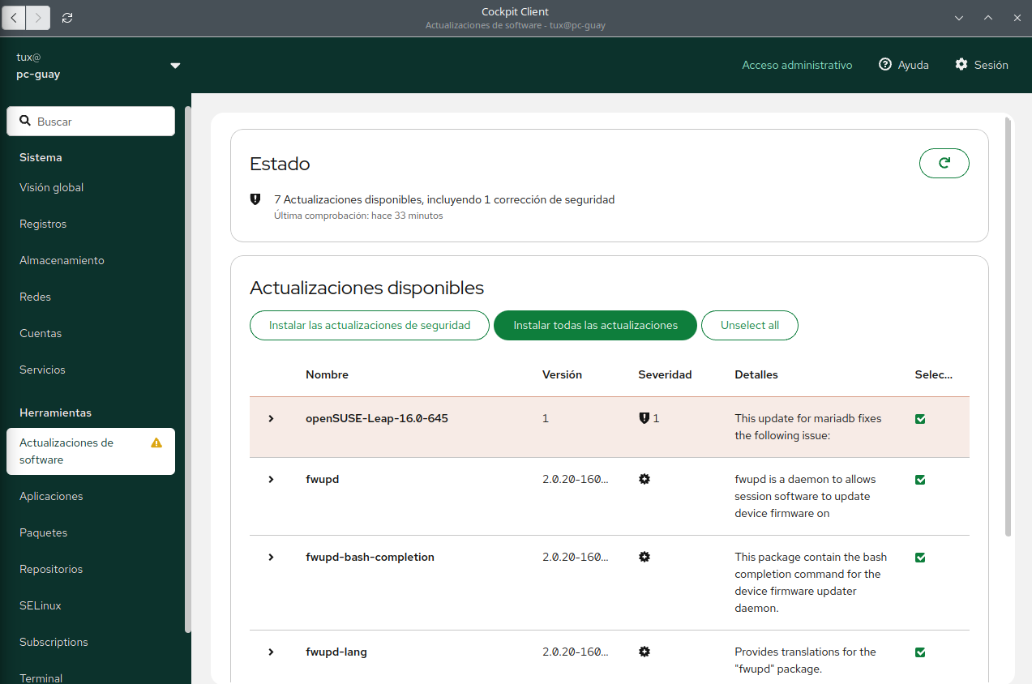Expand the fwupd-bash-completion row chevron
Screen dimensions: 1032x684
point(272,558)
